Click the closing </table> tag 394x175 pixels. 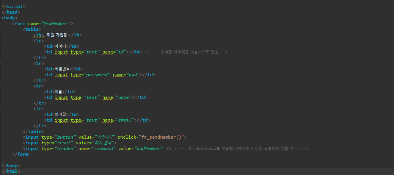33,131
